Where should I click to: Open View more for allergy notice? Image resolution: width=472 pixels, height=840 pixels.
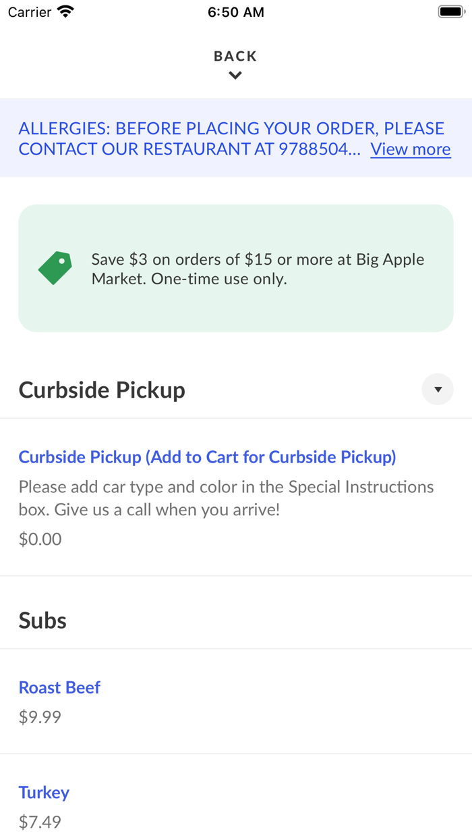tap(410, 149)
